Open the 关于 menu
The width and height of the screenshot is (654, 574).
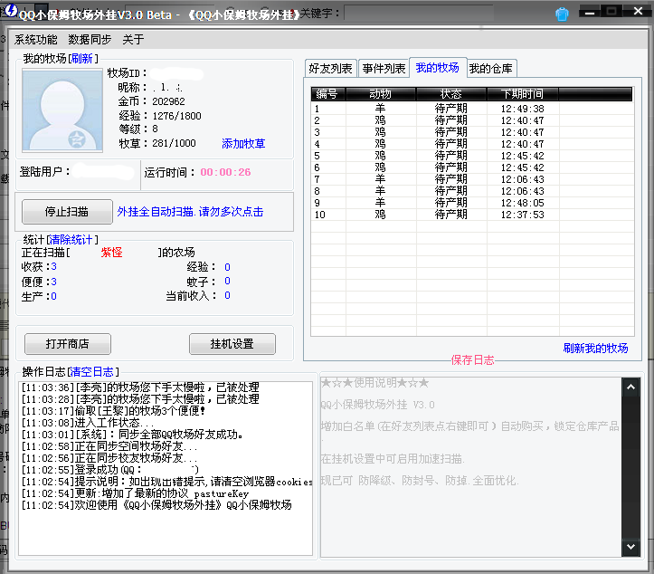pos(133,40)
